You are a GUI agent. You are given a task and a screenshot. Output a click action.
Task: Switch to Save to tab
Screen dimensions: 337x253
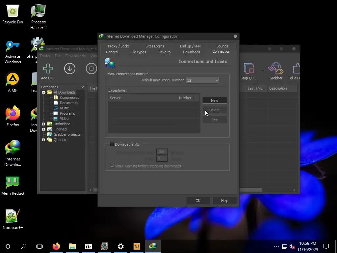[165, 52]
